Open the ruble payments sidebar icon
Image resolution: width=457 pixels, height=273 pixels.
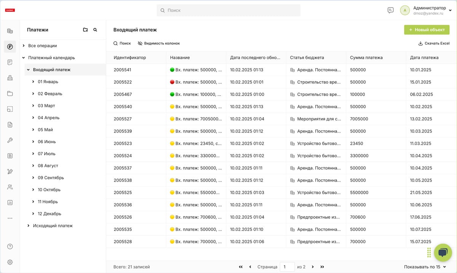pyautogui.click(x=10, y=47)
